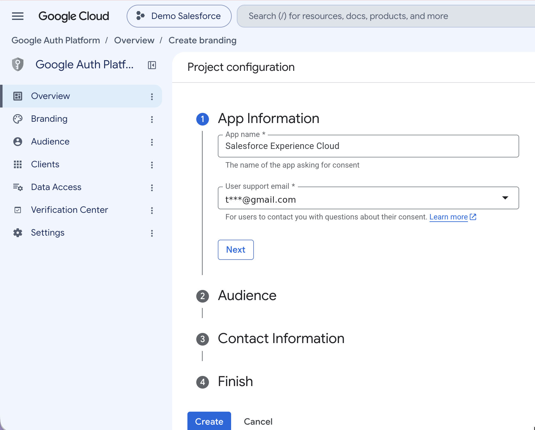Expand step 3 Contact Information section
The image size is (535, 430).
point(270,339)
